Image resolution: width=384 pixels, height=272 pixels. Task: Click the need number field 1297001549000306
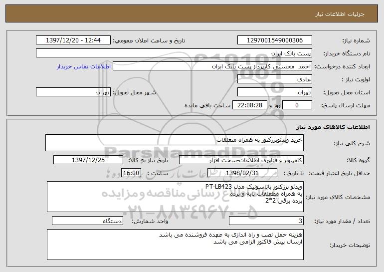pyautogui.click(x=274, y=40)
